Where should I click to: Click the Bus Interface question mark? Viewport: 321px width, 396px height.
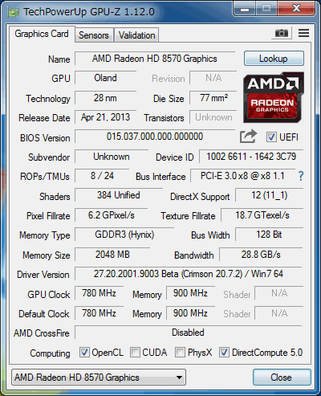[x=301, y=176]
